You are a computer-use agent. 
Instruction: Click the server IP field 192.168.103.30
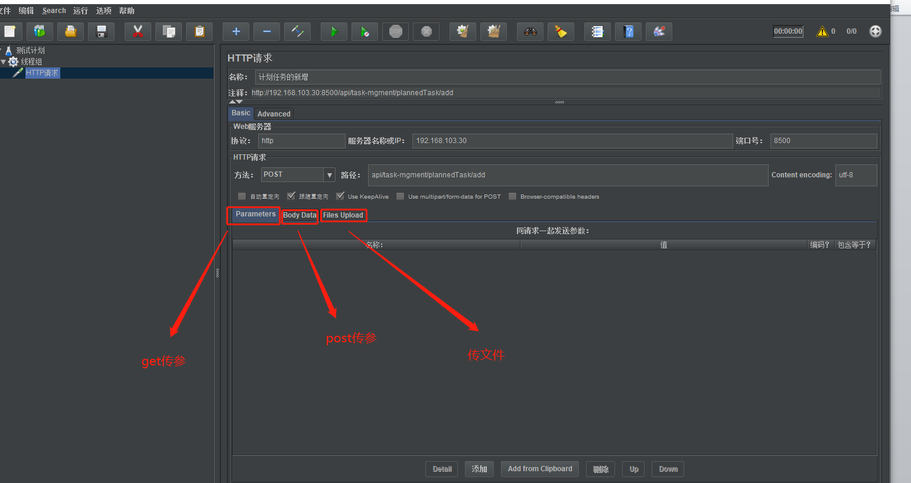[572, 141]
